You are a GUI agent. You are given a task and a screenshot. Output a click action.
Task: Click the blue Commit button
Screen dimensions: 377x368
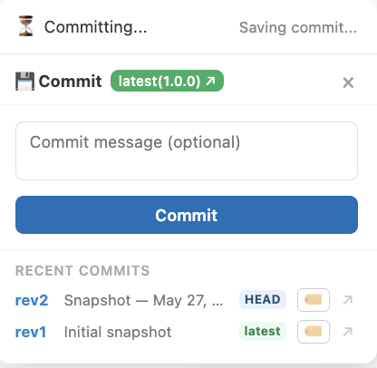click(187, 215)
